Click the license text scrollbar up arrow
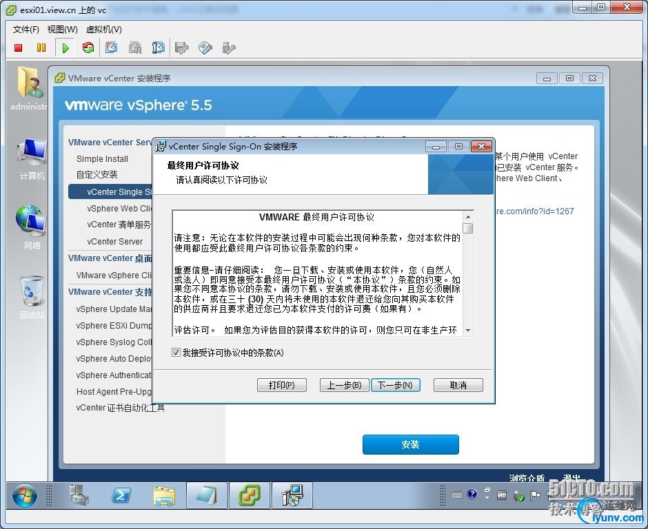Screen dimensions: 648x529 [468, 217]
